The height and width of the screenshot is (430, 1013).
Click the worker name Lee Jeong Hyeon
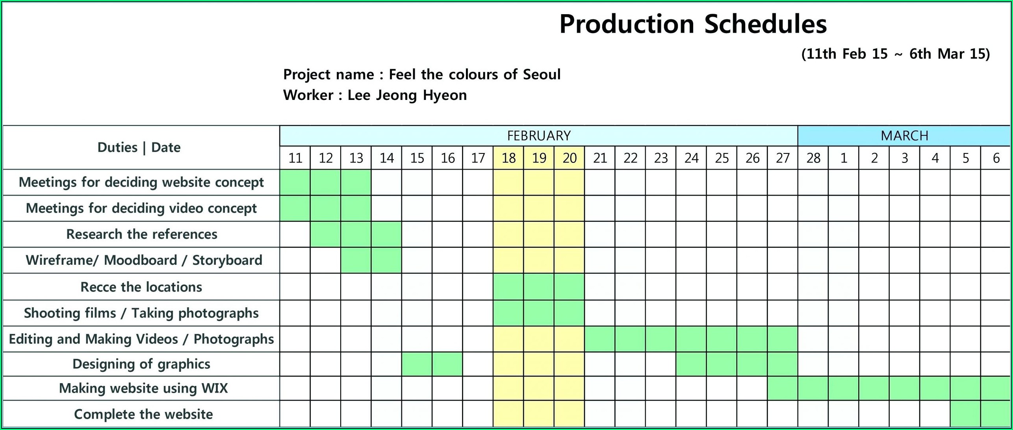click(x=407, y=95)
